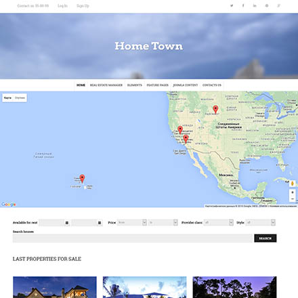Viewport: 298px width, 298px height.
Task: Open first property thumbnail with lit house
Action: click(55, 287)
